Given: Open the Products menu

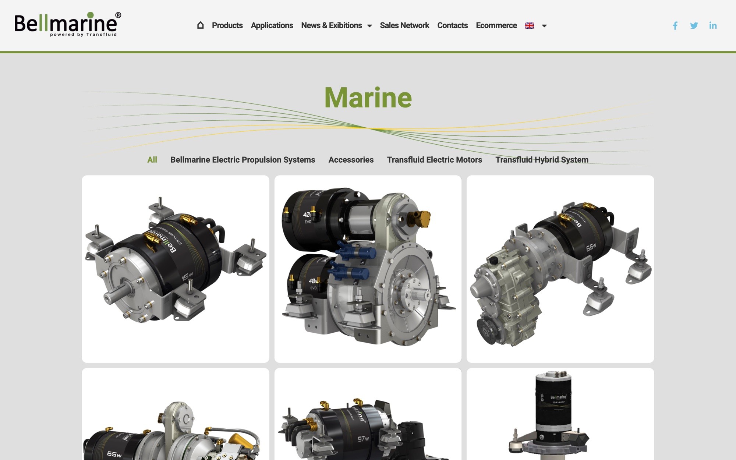Looking at the screenshot, I should pos(227,25).
